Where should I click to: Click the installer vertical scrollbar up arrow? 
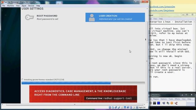tap(147, 9)
